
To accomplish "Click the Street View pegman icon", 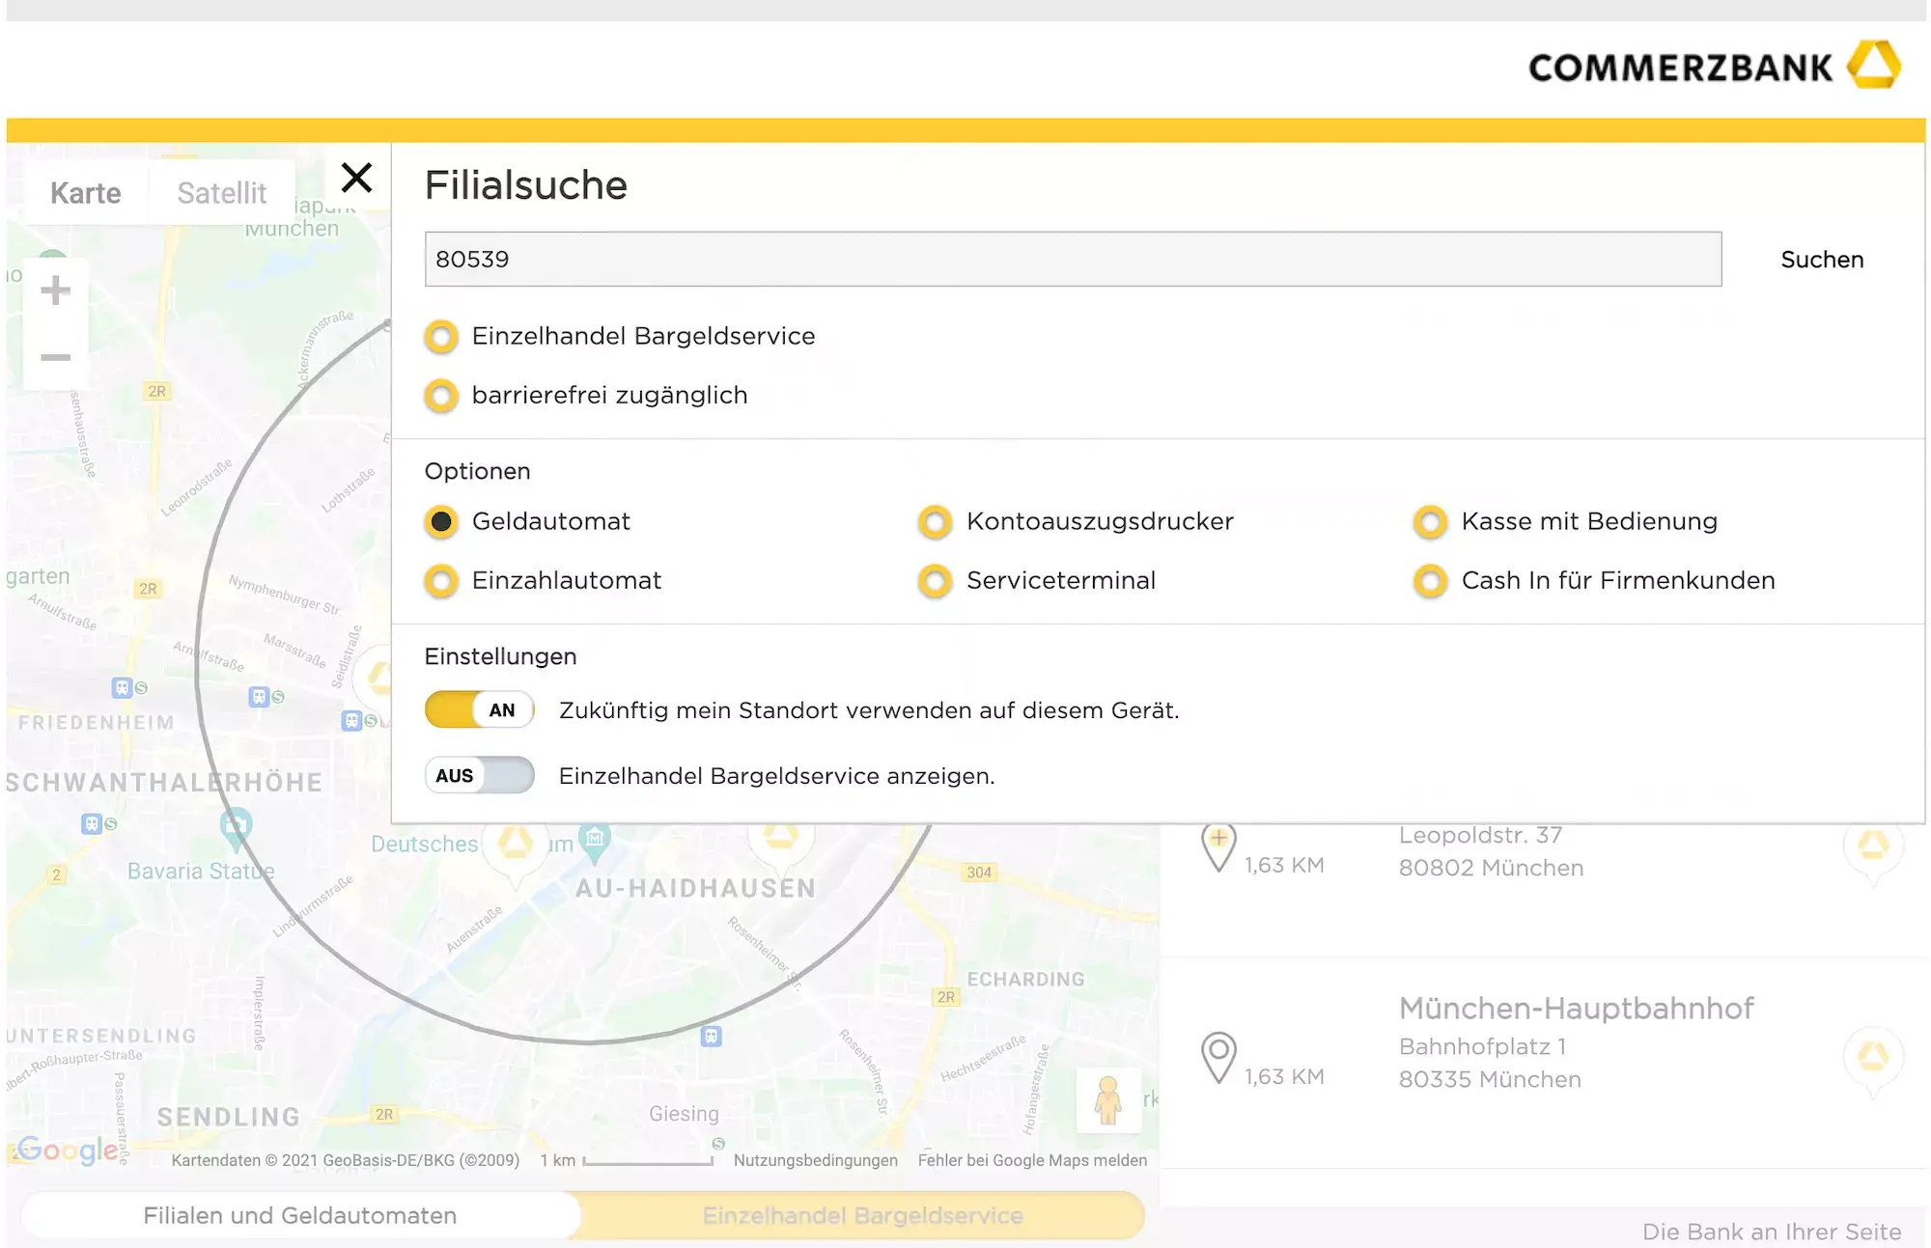I will (1108, 1099).
